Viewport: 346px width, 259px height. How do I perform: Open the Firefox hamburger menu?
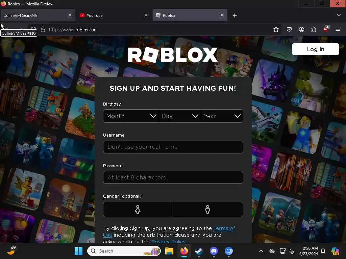tap(338, 29)
